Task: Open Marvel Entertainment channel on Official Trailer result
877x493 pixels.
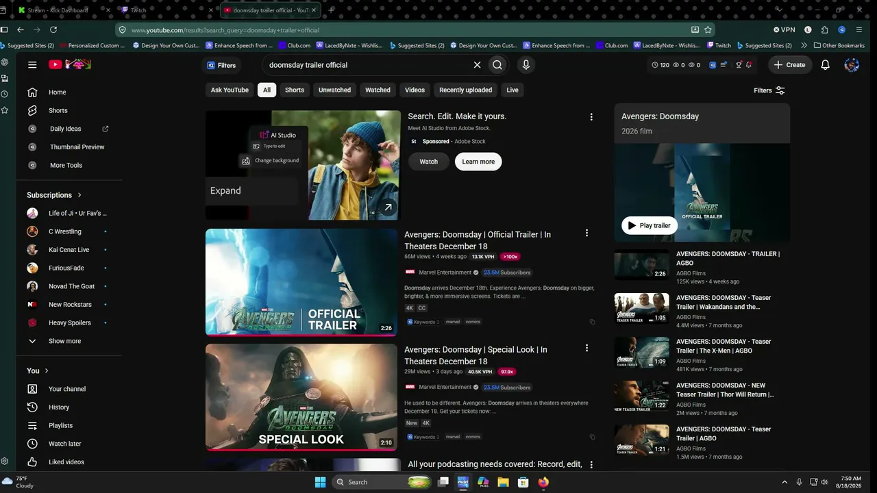Action: point(445,273)
